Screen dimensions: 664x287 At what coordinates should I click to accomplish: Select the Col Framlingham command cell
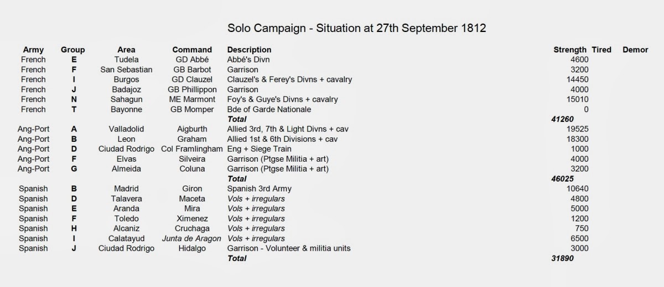[x=192, y=149]
